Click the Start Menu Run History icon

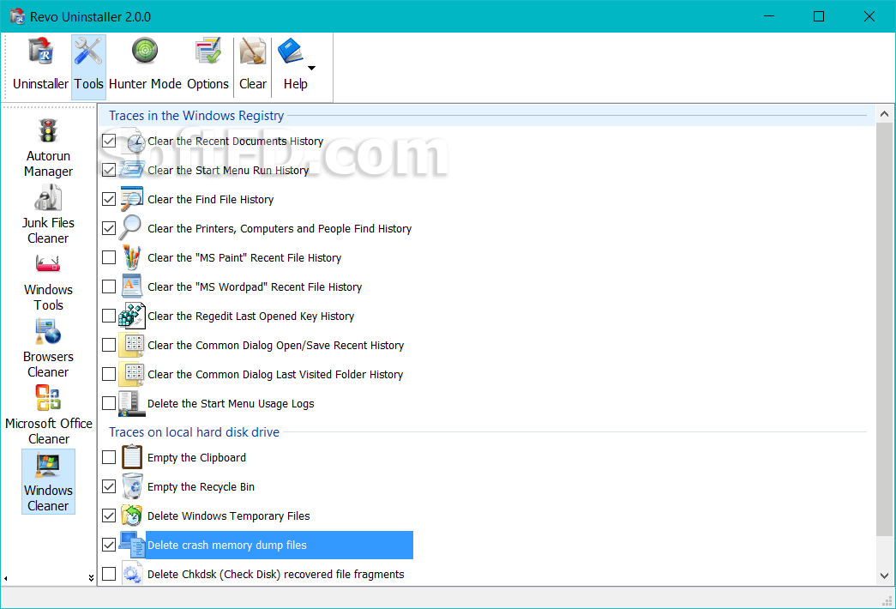click(x=133, y=170)
